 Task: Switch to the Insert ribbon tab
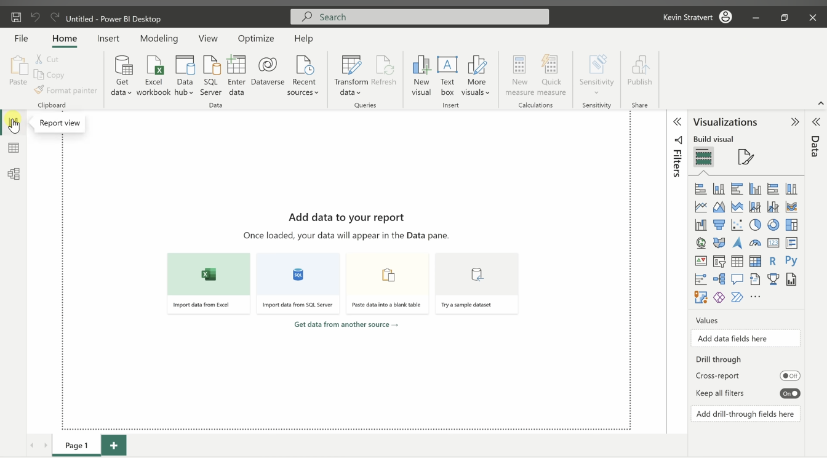click(108, 38)
